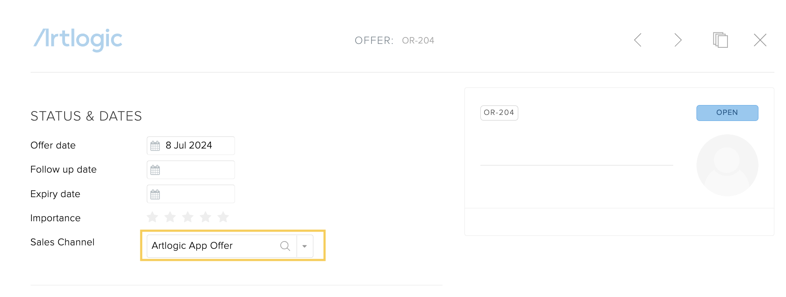Click the contact avatar placeholder
Image resolution: width=786 pixels, height=297 pixels.
coord(727,165)
